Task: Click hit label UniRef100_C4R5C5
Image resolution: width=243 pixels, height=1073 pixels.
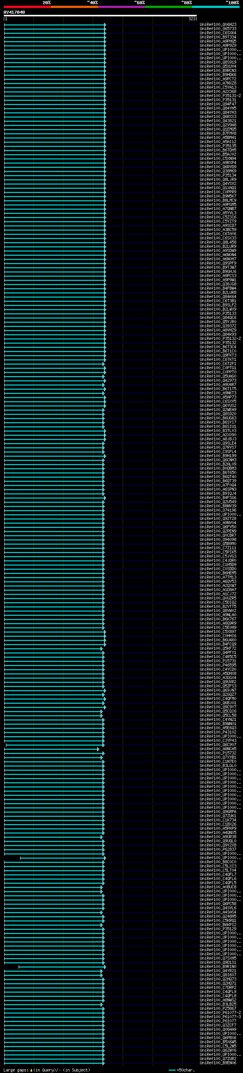Action: (x=218, y=657)
